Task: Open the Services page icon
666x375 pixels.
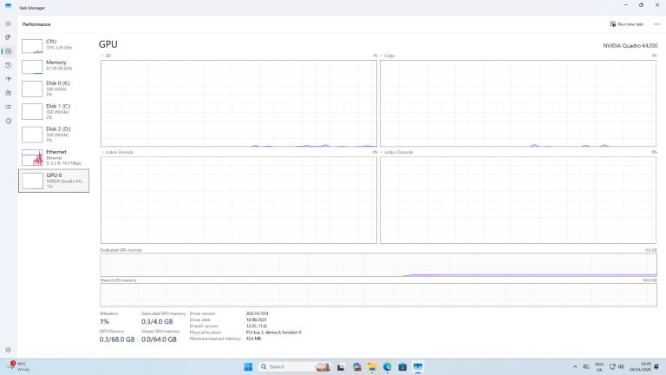Action: (x=8, y=121)
